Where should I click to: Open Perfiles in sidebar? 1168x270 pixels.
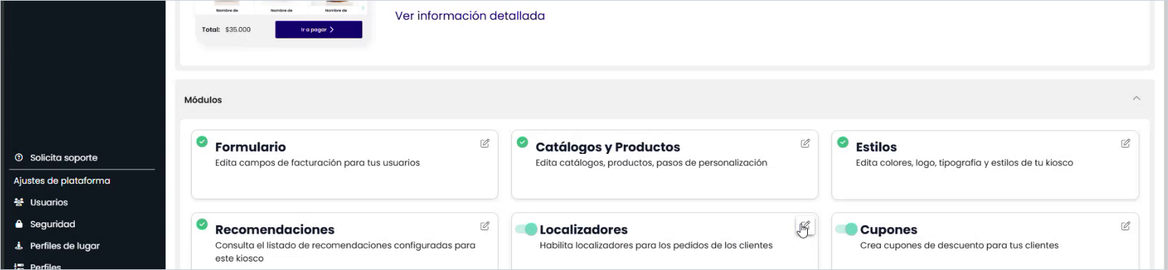[46, 266]
